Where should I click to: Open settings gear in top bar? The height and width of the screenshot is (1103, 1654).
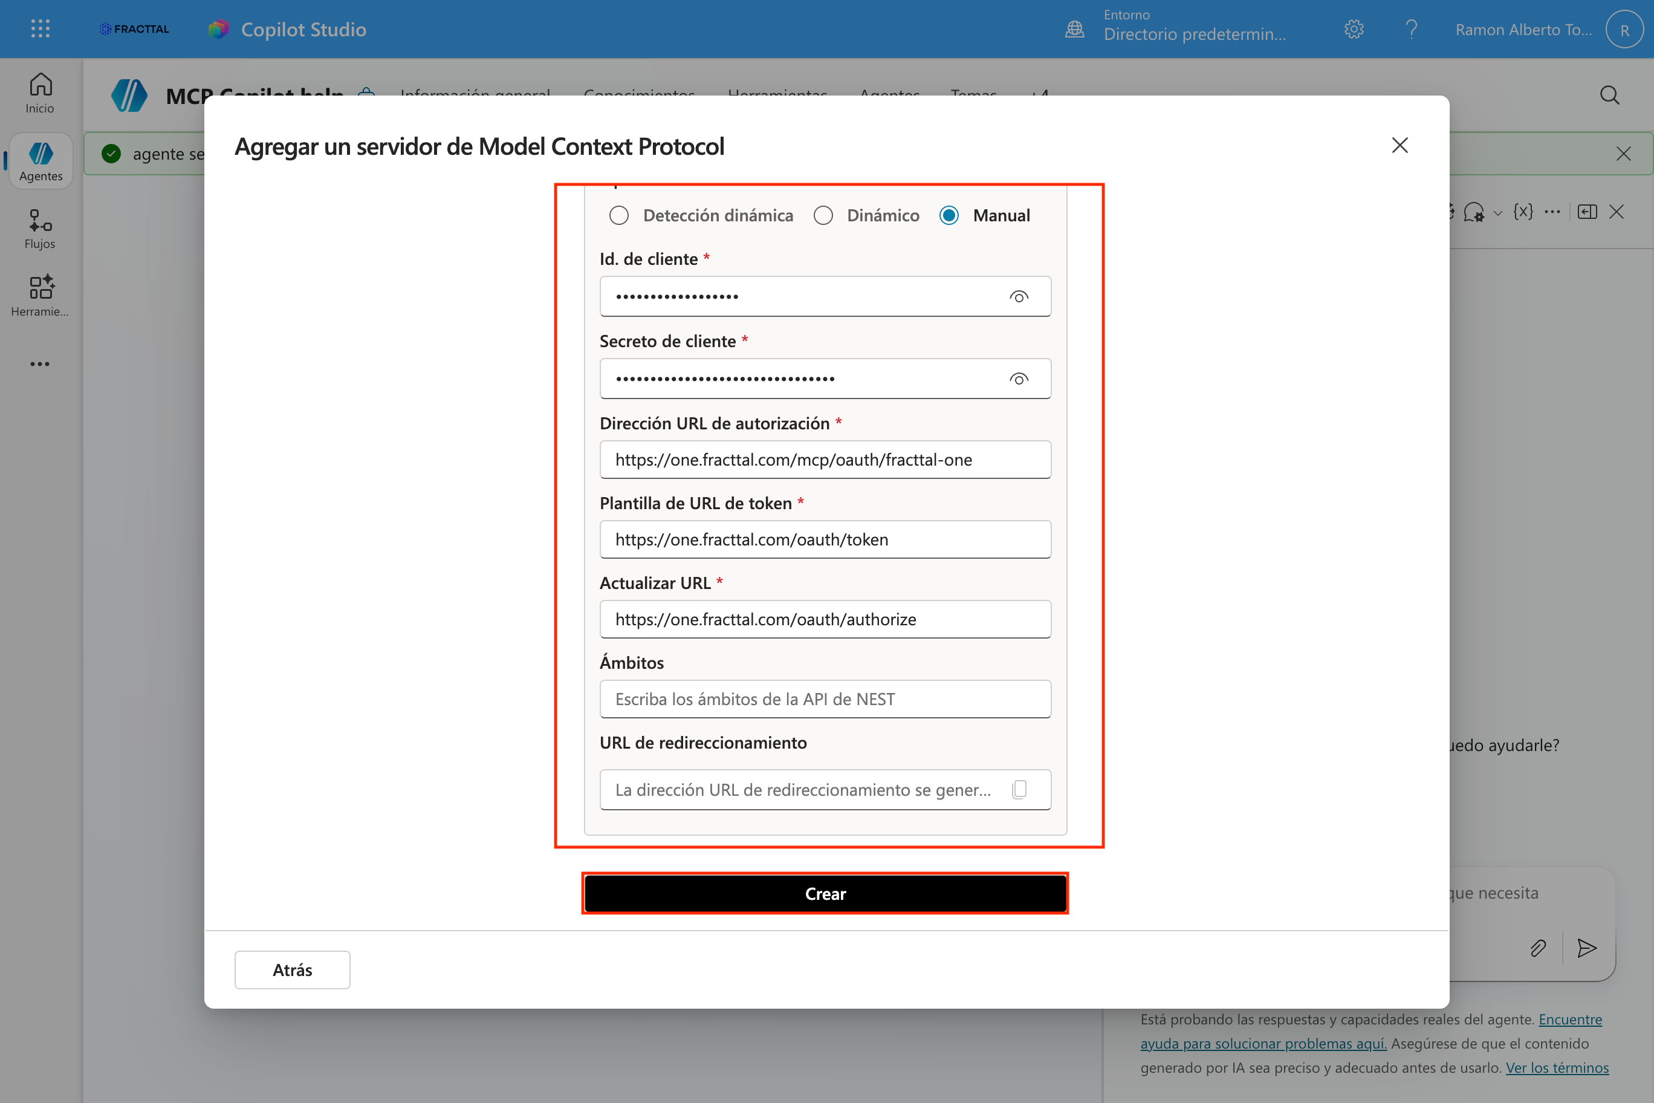[1354, 29]
